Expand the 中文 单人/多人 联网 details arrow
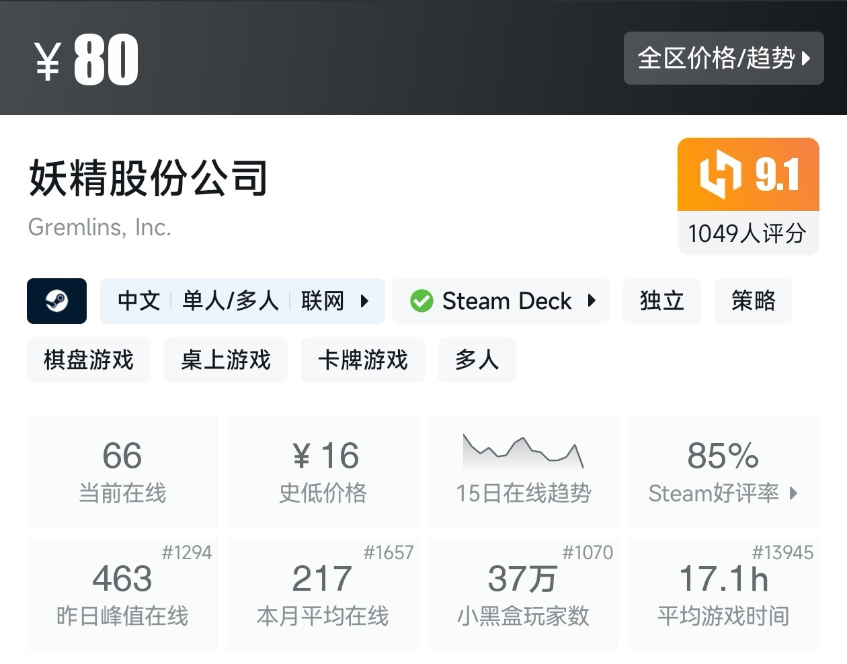The image size is (847, 664). 365,301
